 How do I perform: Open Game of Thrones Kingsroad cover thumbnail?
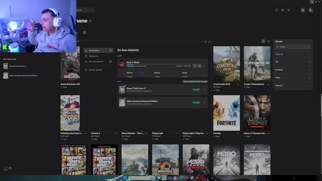[x=257, y=113]
